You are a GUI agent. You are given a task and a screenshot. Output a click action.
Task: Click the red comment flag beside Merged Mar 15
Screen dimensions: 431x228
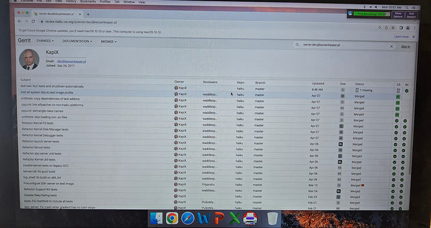[x=363, y=186]
